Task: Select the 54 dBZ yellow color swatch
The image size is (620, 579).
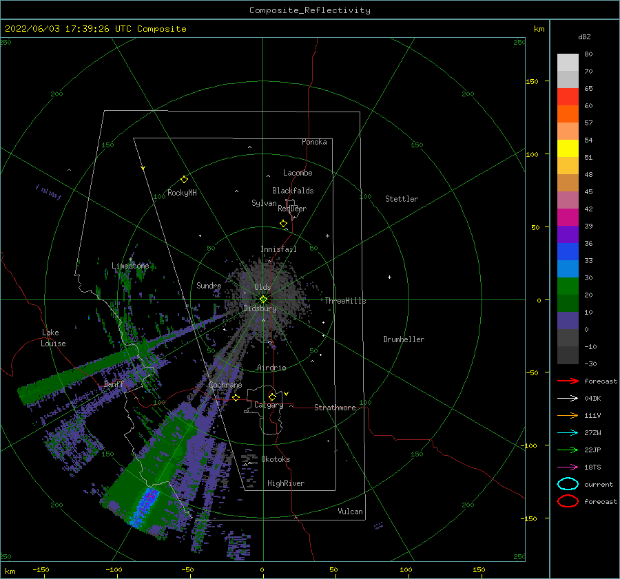Action: [568, 148]
